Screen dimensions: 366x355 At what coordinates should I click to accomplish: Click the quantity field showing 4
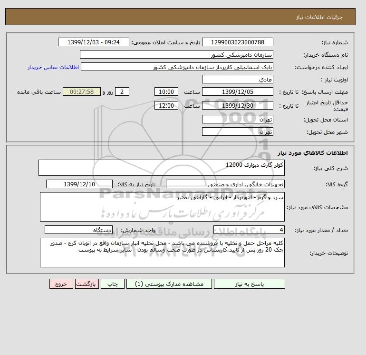[x=249, y=230]
